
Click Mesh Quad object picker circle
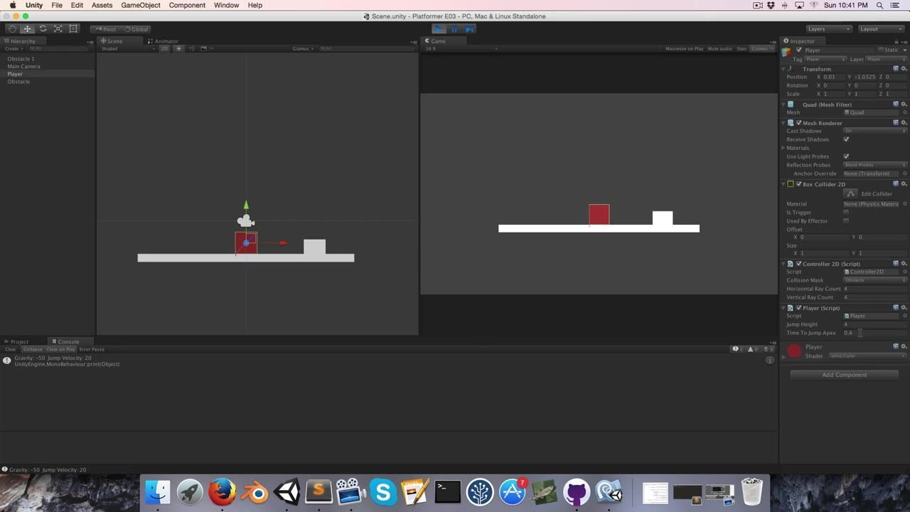click(905, 112)
